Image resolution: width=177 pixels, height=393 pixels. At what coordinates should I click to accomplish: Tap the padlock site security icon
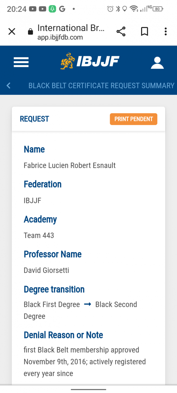[30, 32]
